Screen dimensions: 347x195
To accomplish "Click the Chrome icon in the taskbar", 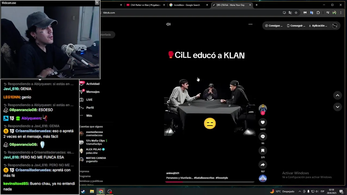I will pyautogui.click(x=101, y=191).
